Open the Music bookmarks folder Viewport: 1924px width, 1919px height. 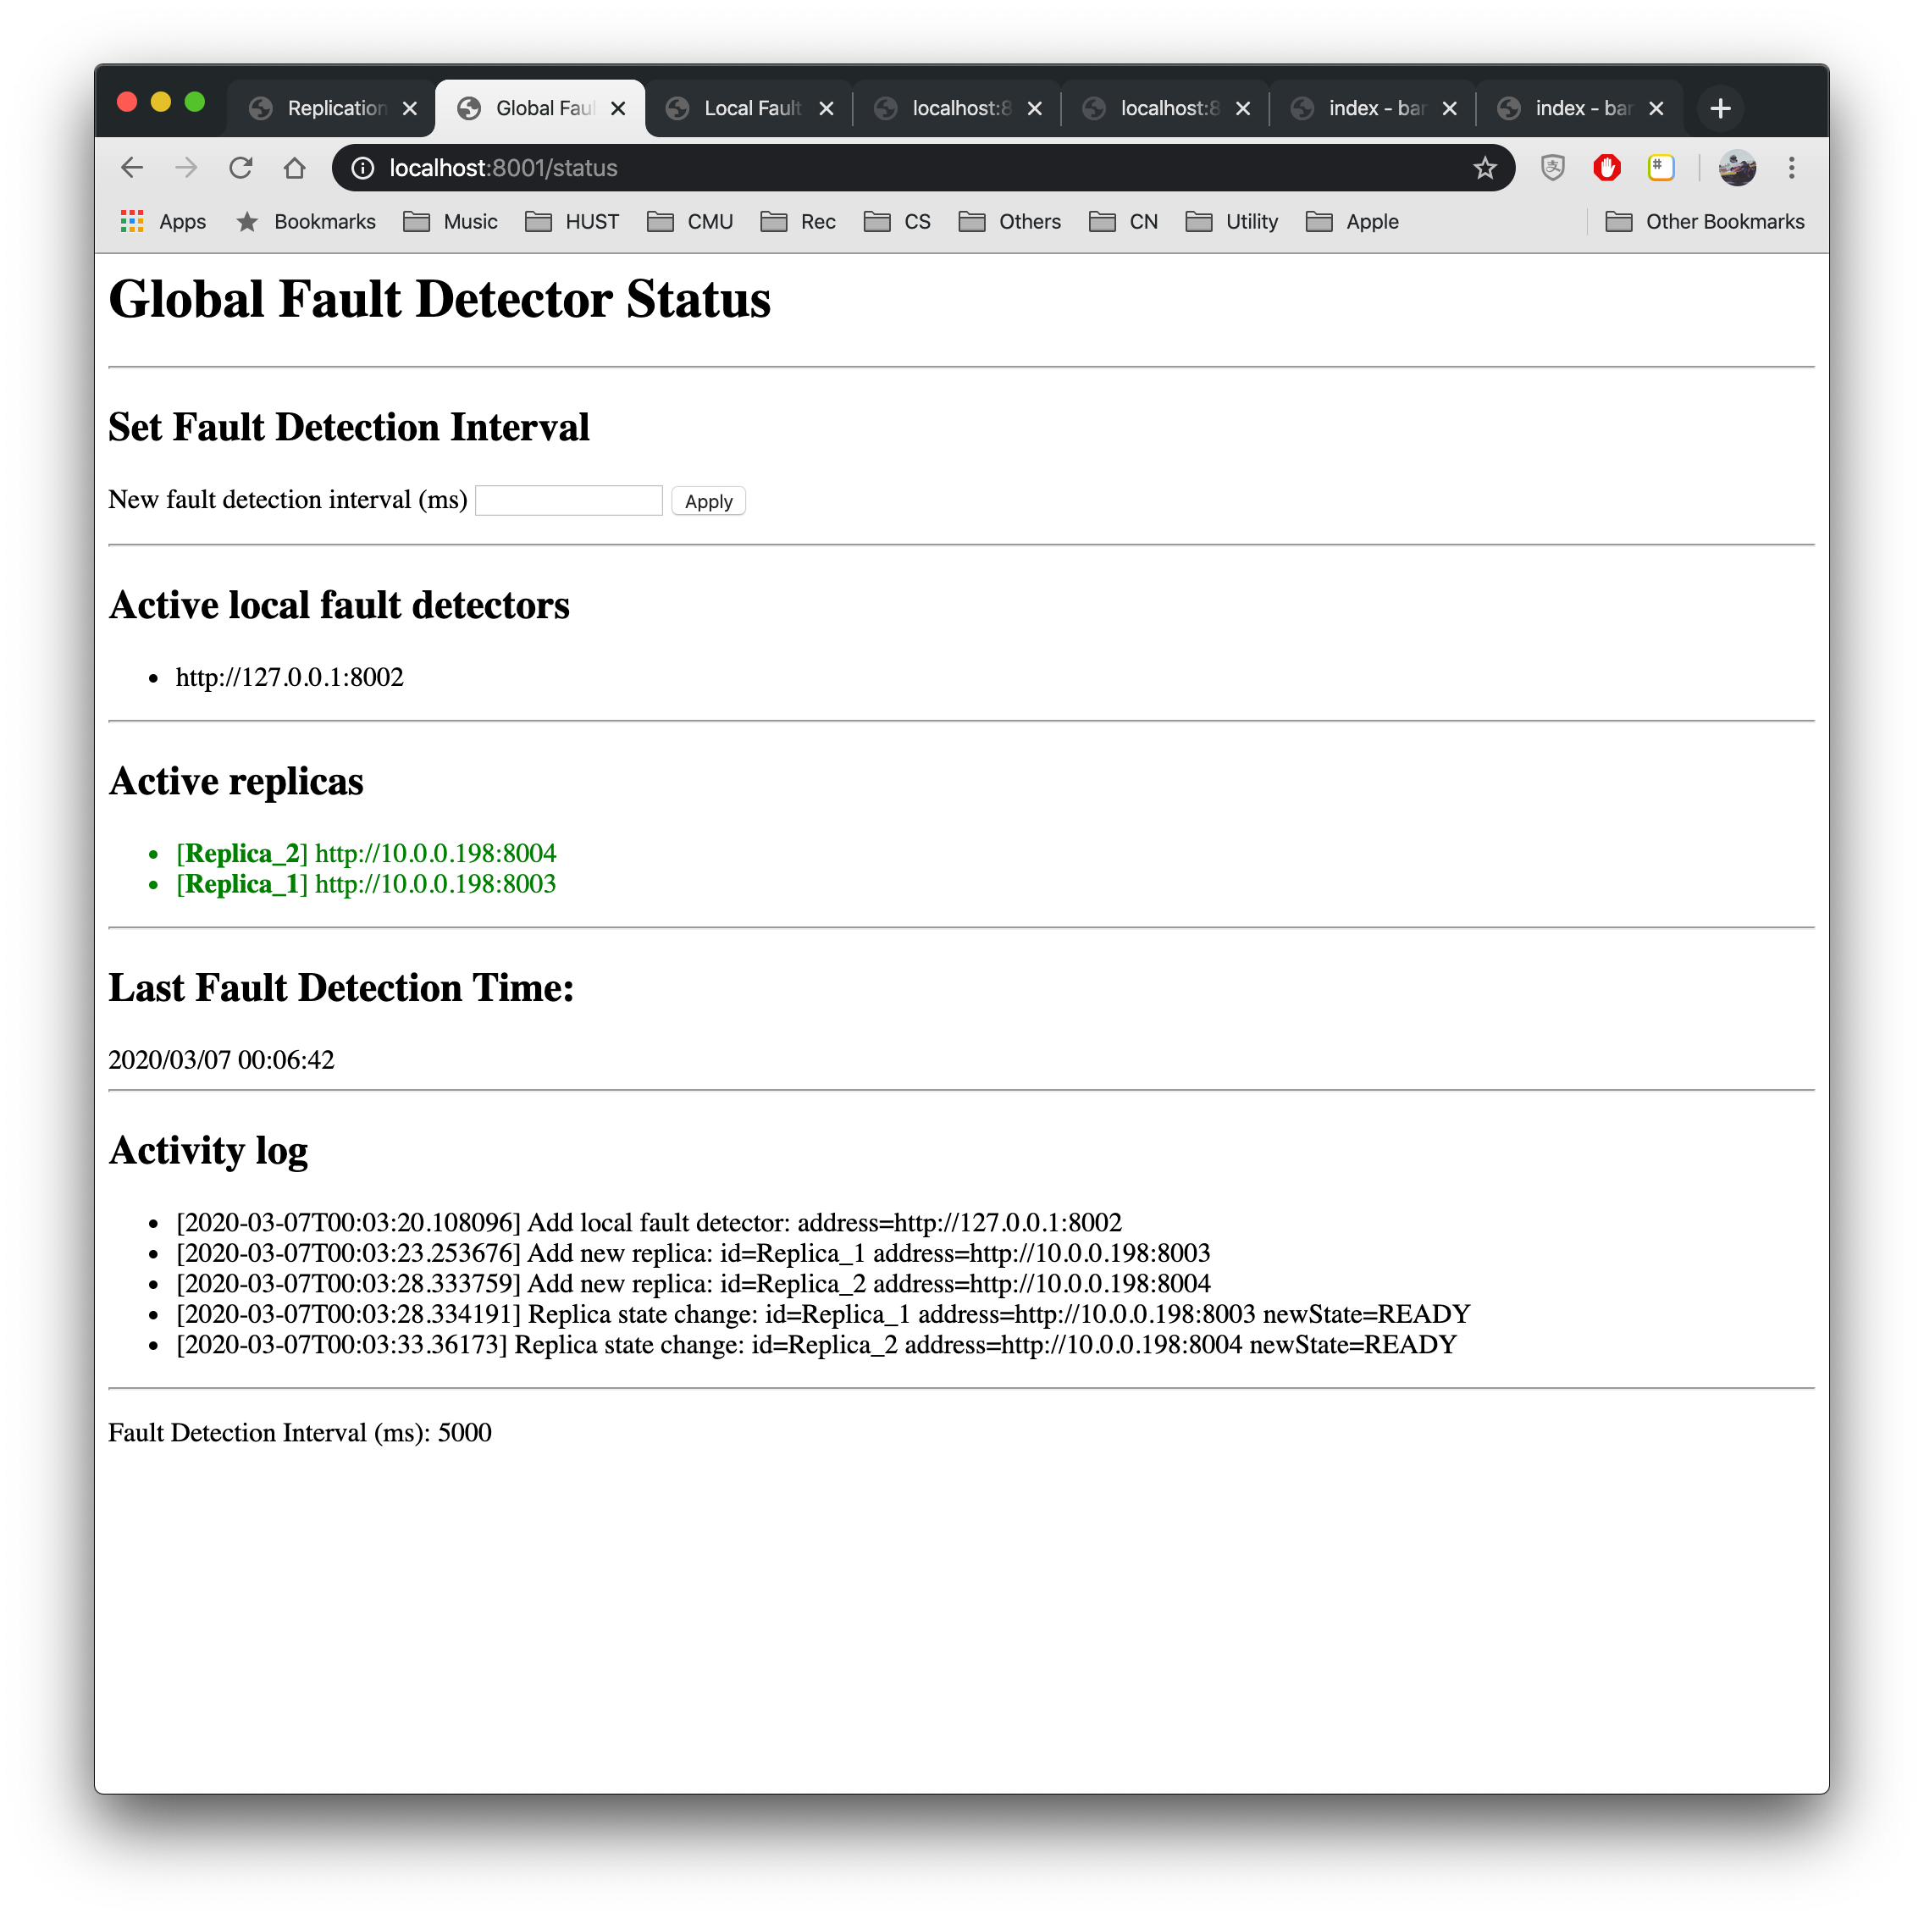tap(451, 221)
